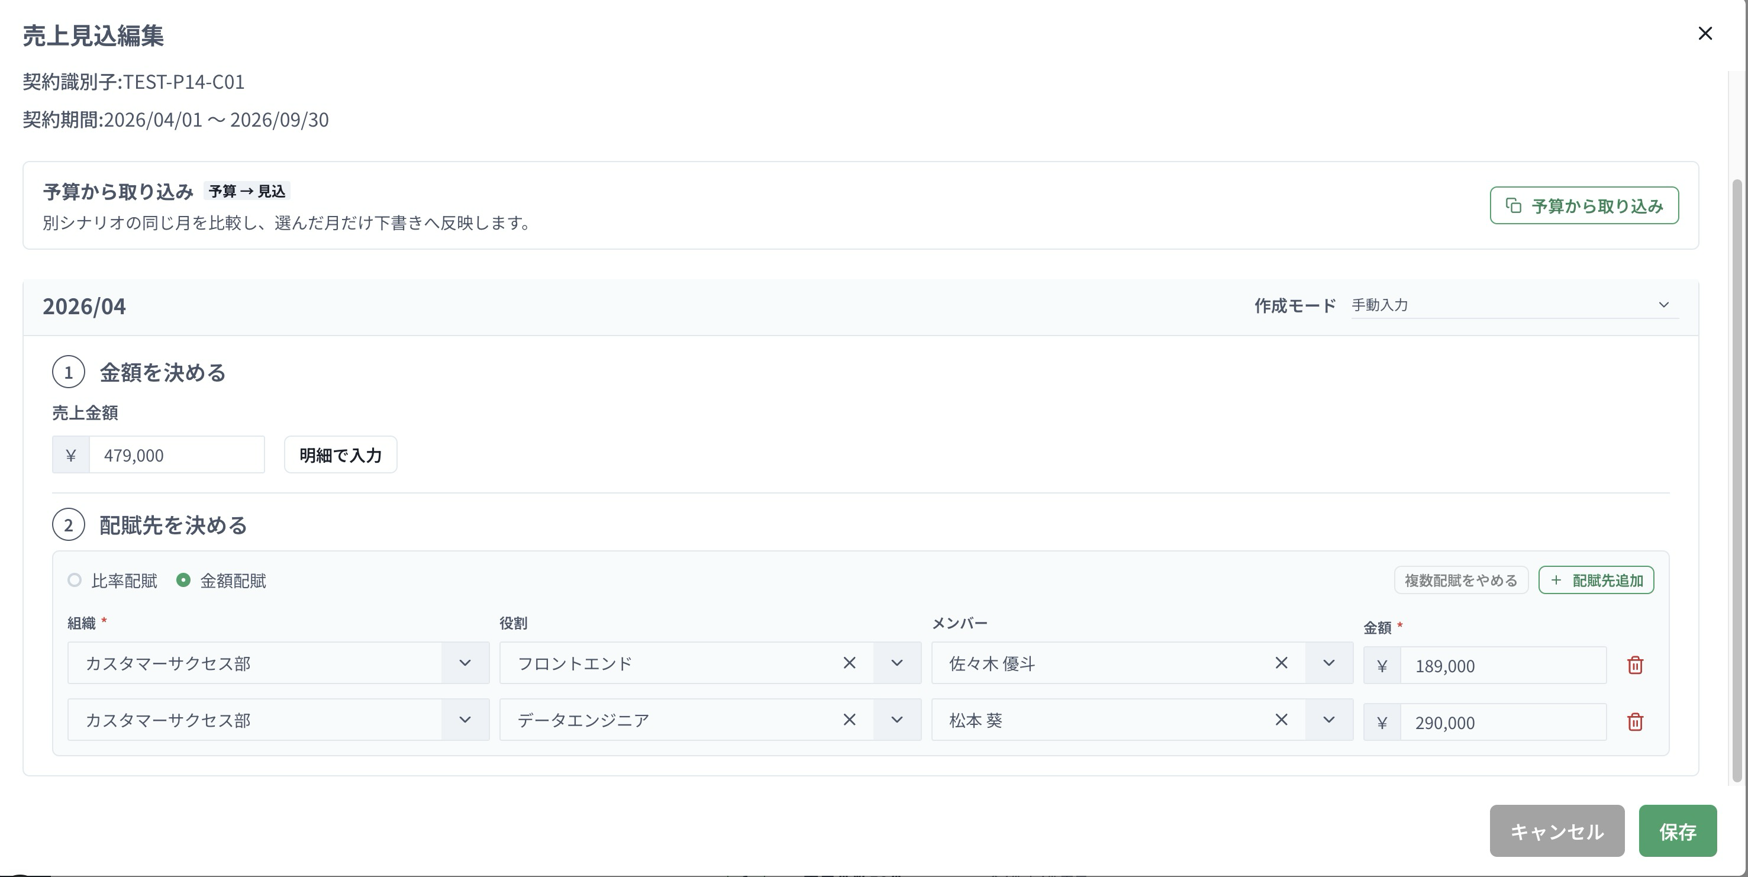Clear member 松本 葵 selection
Image resolution: width=1748 pixels, height=877 pixels.
(1281, 720)
